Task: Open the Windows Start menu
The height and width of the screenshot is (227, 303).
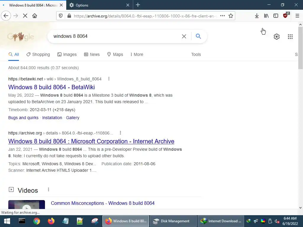Action: pos(7,221)
